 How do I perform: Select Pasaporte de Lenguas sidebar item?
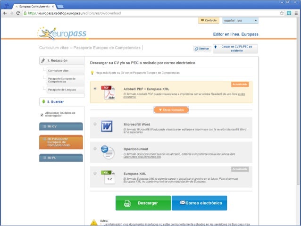point(65,90)
